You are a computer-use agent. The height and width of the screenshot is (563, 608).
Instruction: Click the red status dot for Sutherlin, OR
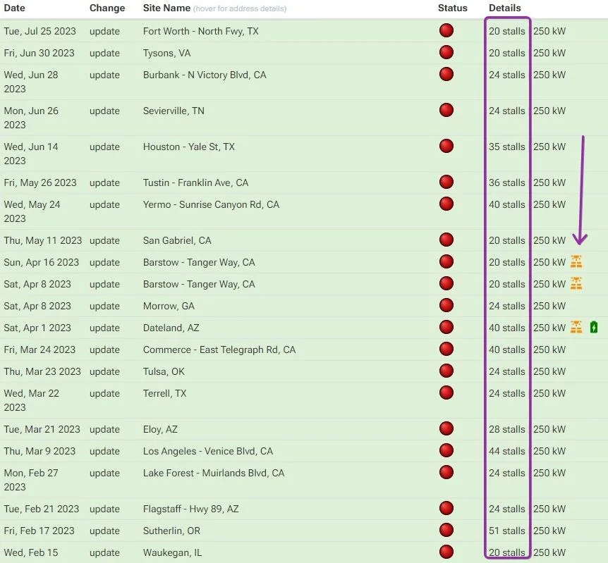click(446, 530)
